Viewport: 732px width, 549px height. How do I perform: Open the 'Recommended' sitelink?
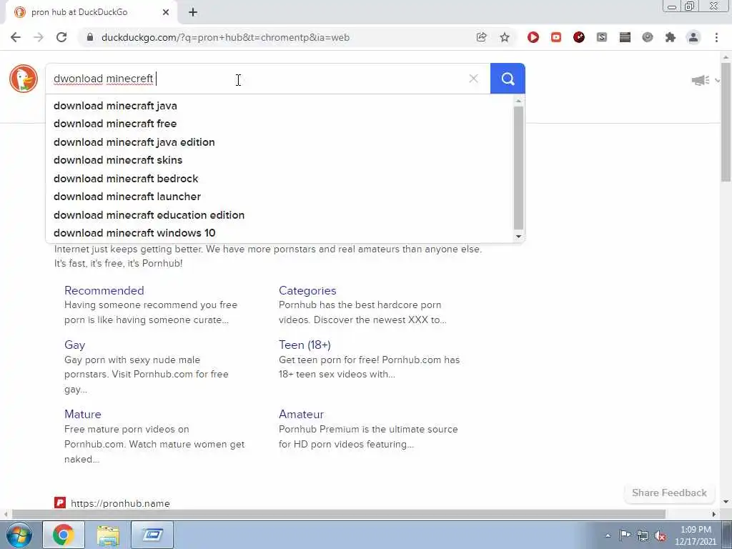[x=104, y=290]
